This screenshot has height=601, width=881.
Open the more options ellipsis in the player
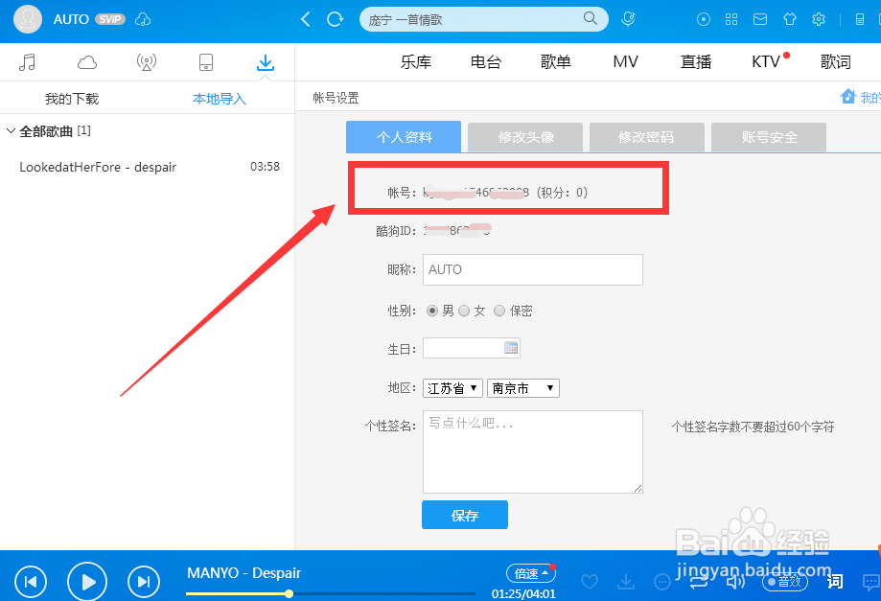point(662,581)
